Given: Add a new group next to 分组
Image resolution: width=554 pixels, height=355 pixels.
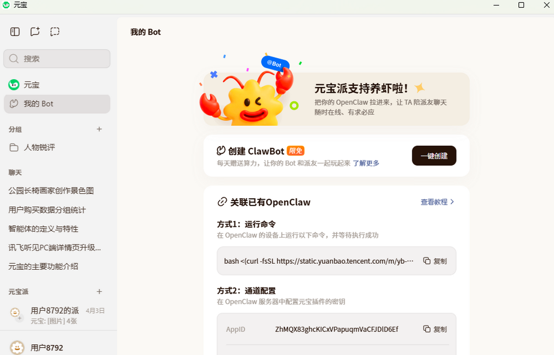Looking at the screenshot, I should click(99, 130).
